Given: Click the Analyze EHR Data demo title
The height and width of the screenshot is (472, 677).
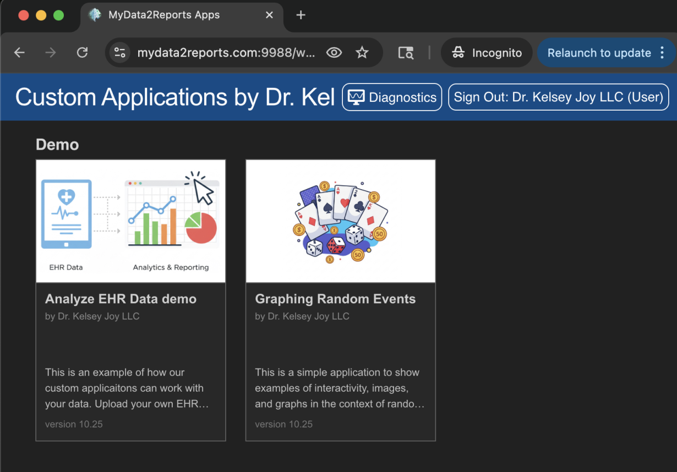Looking at the screenshot, I should click(121, 299).
